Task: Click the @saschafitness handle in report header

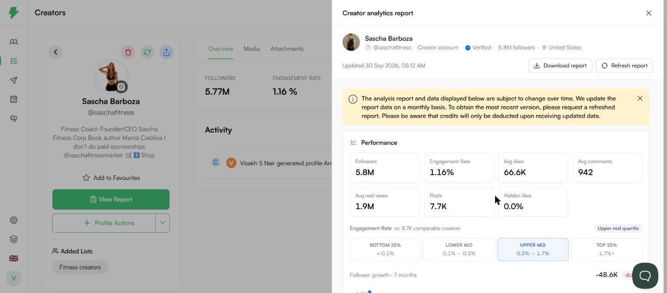Action: [x=392, y=47]
